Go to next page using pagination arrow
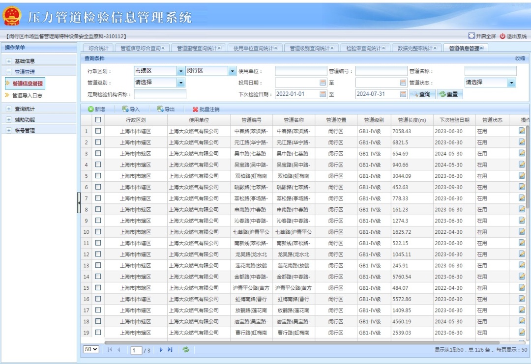The width and height of the screenshot is (531, 364). point(161,349)
